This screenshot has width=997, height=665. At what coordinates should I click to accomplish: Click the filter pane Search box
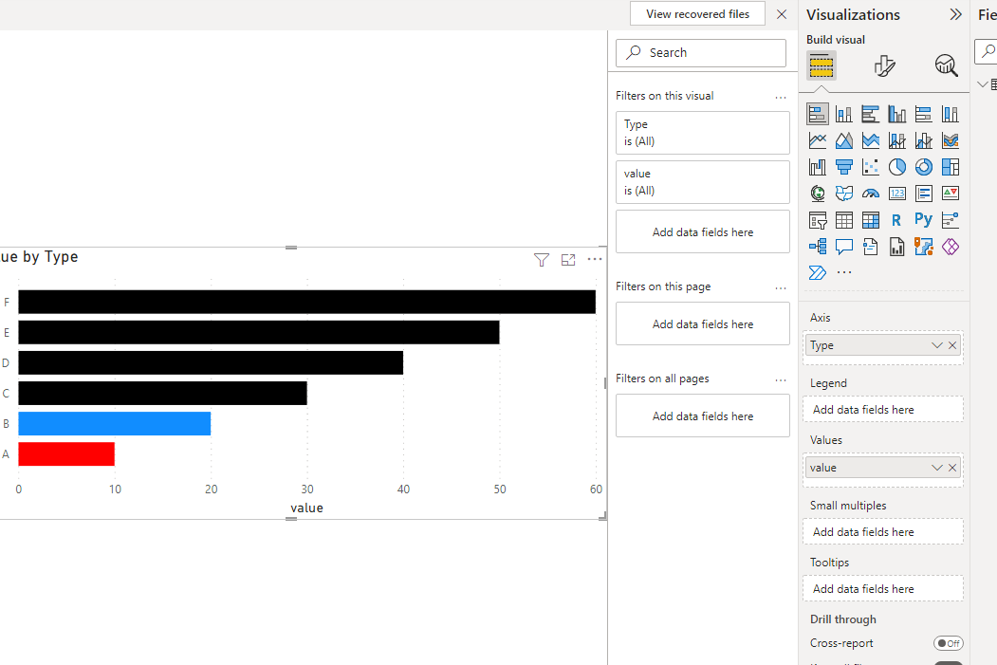pyautogui.click(x=701, y=53)
